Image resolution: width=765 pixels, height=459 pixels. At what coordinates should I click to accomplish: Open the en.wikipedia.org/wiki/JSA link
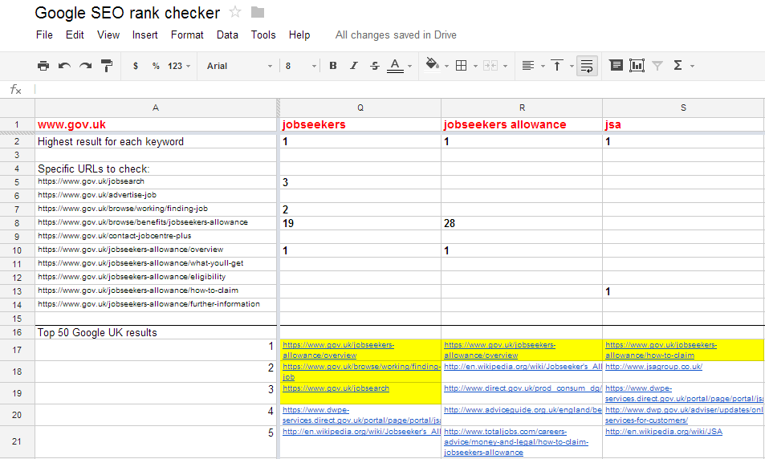pos(664,432)
